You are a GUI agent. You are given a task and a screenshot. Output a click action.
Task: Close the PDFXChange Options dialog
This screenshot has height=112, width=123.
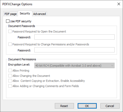click(119, 4)
